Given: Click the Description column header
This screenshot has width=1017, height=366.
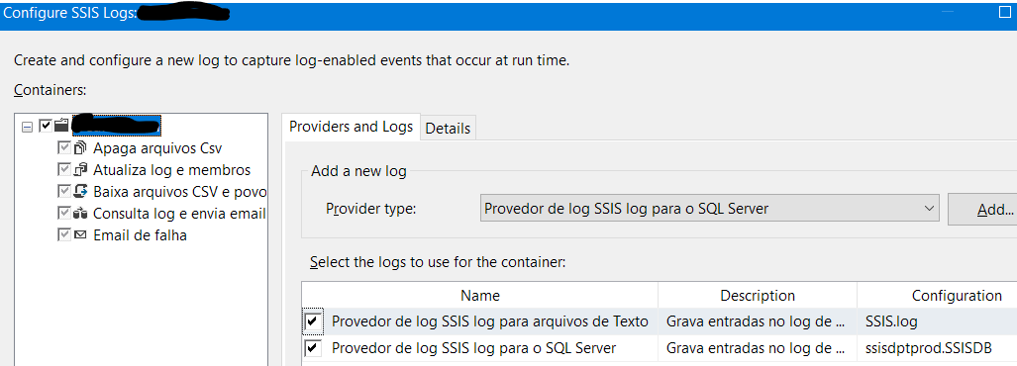Looking at the screenshot, I should (x=758, y=296).
